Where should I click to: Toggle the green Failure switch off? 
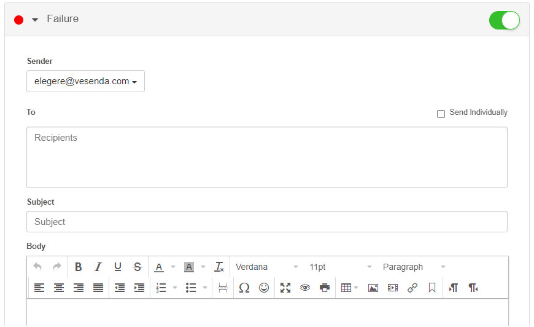pyautogui.click(x=504, y=20)
